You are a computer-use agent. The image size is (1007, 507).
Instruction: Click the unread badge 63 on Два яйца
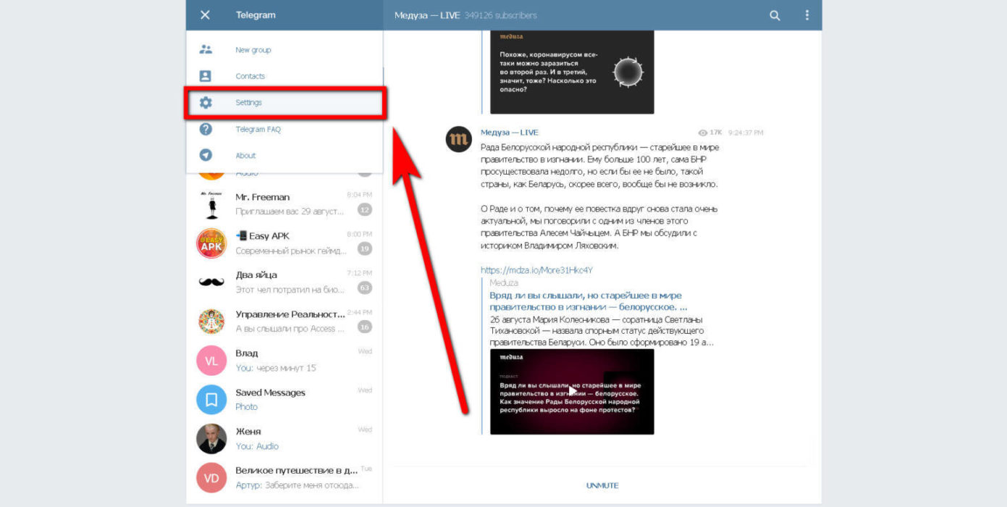coord(365,288)
